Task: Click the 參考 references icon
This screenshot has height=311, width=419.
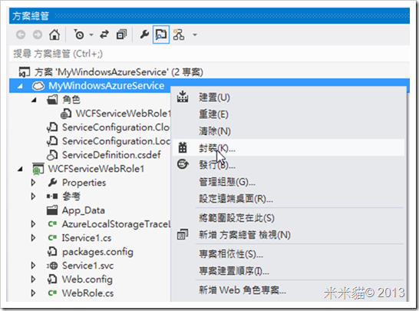Action: [x=52, y=197]
